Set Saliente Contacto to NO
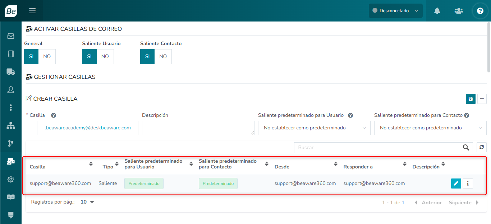The width and height of the screenshot is (491, 224). click(x=163, y=57)
